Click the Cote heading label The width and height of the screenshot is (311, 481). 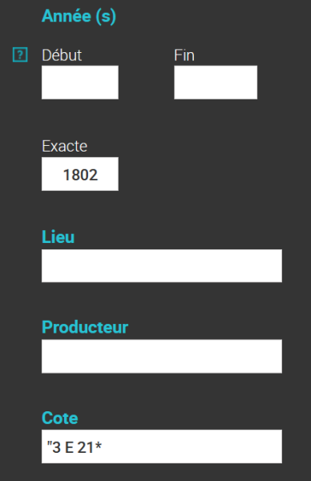(x=60, y=418)
